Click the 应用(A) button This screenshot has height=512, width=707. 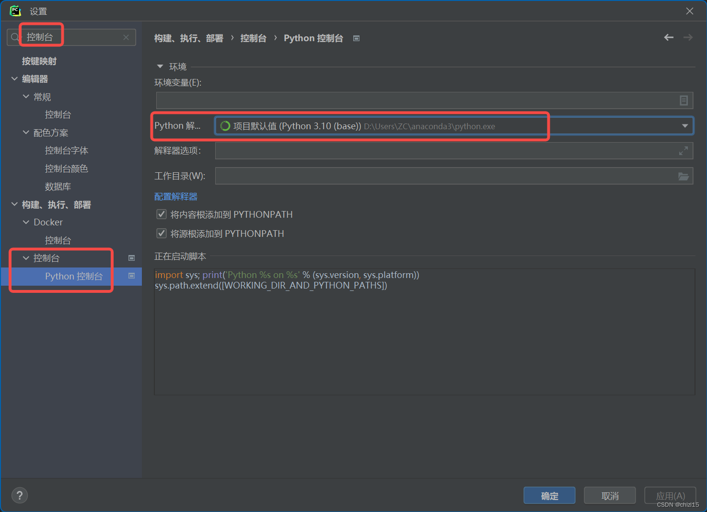point(670,496)
